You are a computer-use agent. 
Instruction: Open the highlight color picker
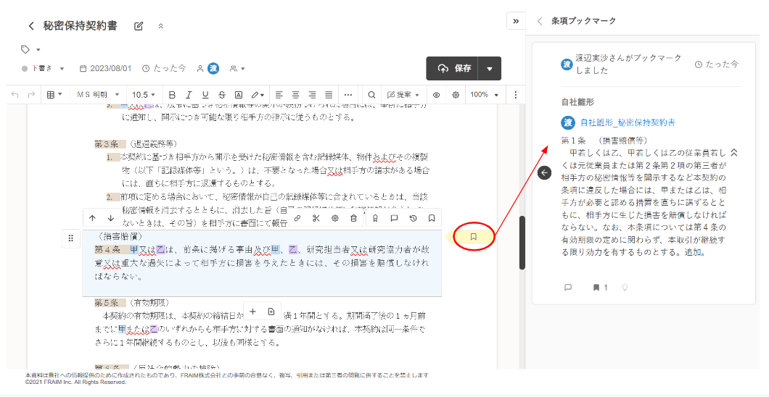(x=258, y=95)
